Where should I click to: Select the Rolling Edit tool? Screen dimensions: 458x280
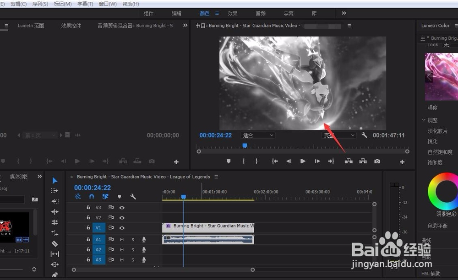pos(55,212)
